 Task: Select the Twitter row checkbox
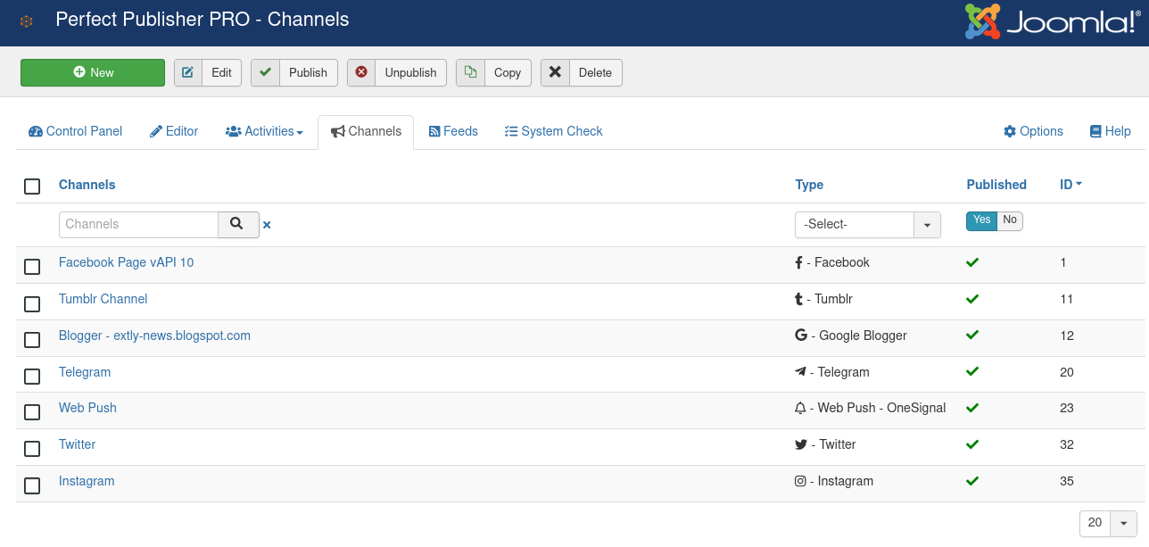(32, 449)
